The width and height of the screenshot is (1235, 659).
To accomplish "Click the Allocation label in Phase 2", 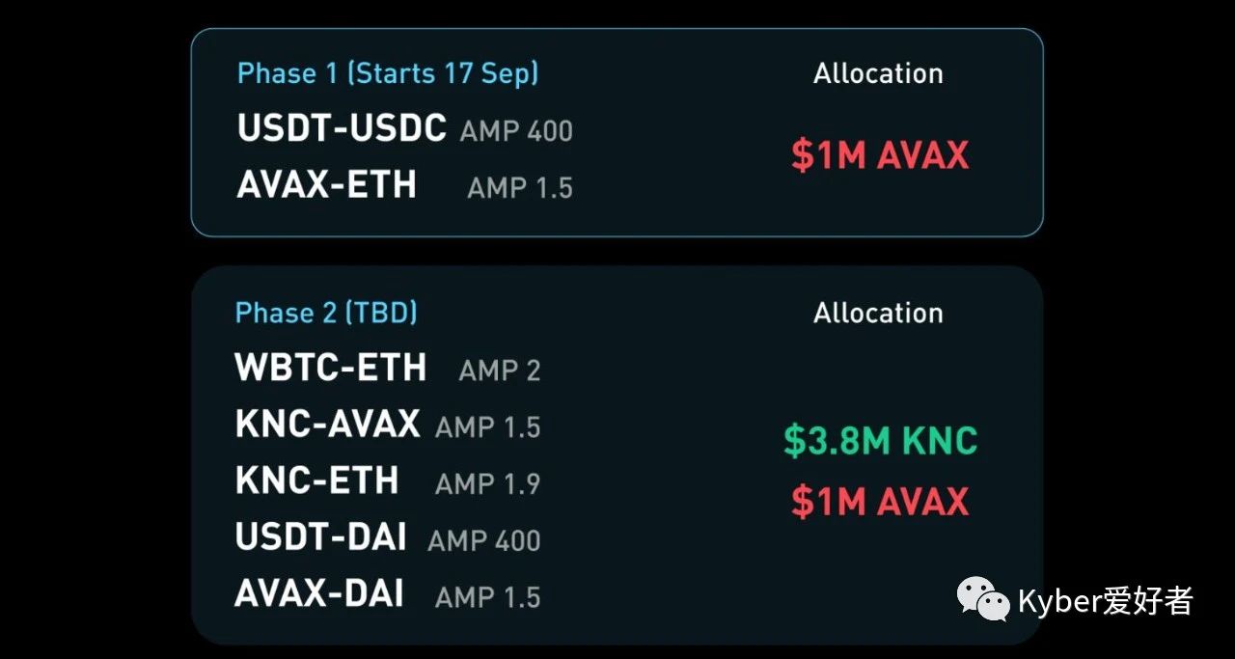I will [x=878, y=313].
